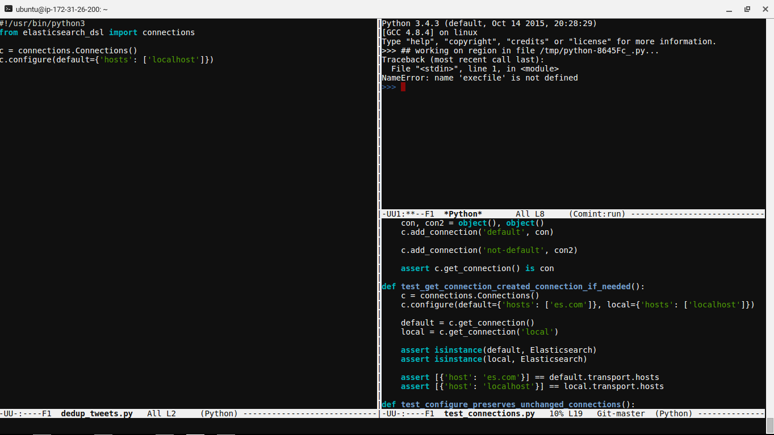The height and width of the screenshot is (435, 774).
Task: Minimize the terminal window
Action: pyautogui.click(x=730, y=9)
